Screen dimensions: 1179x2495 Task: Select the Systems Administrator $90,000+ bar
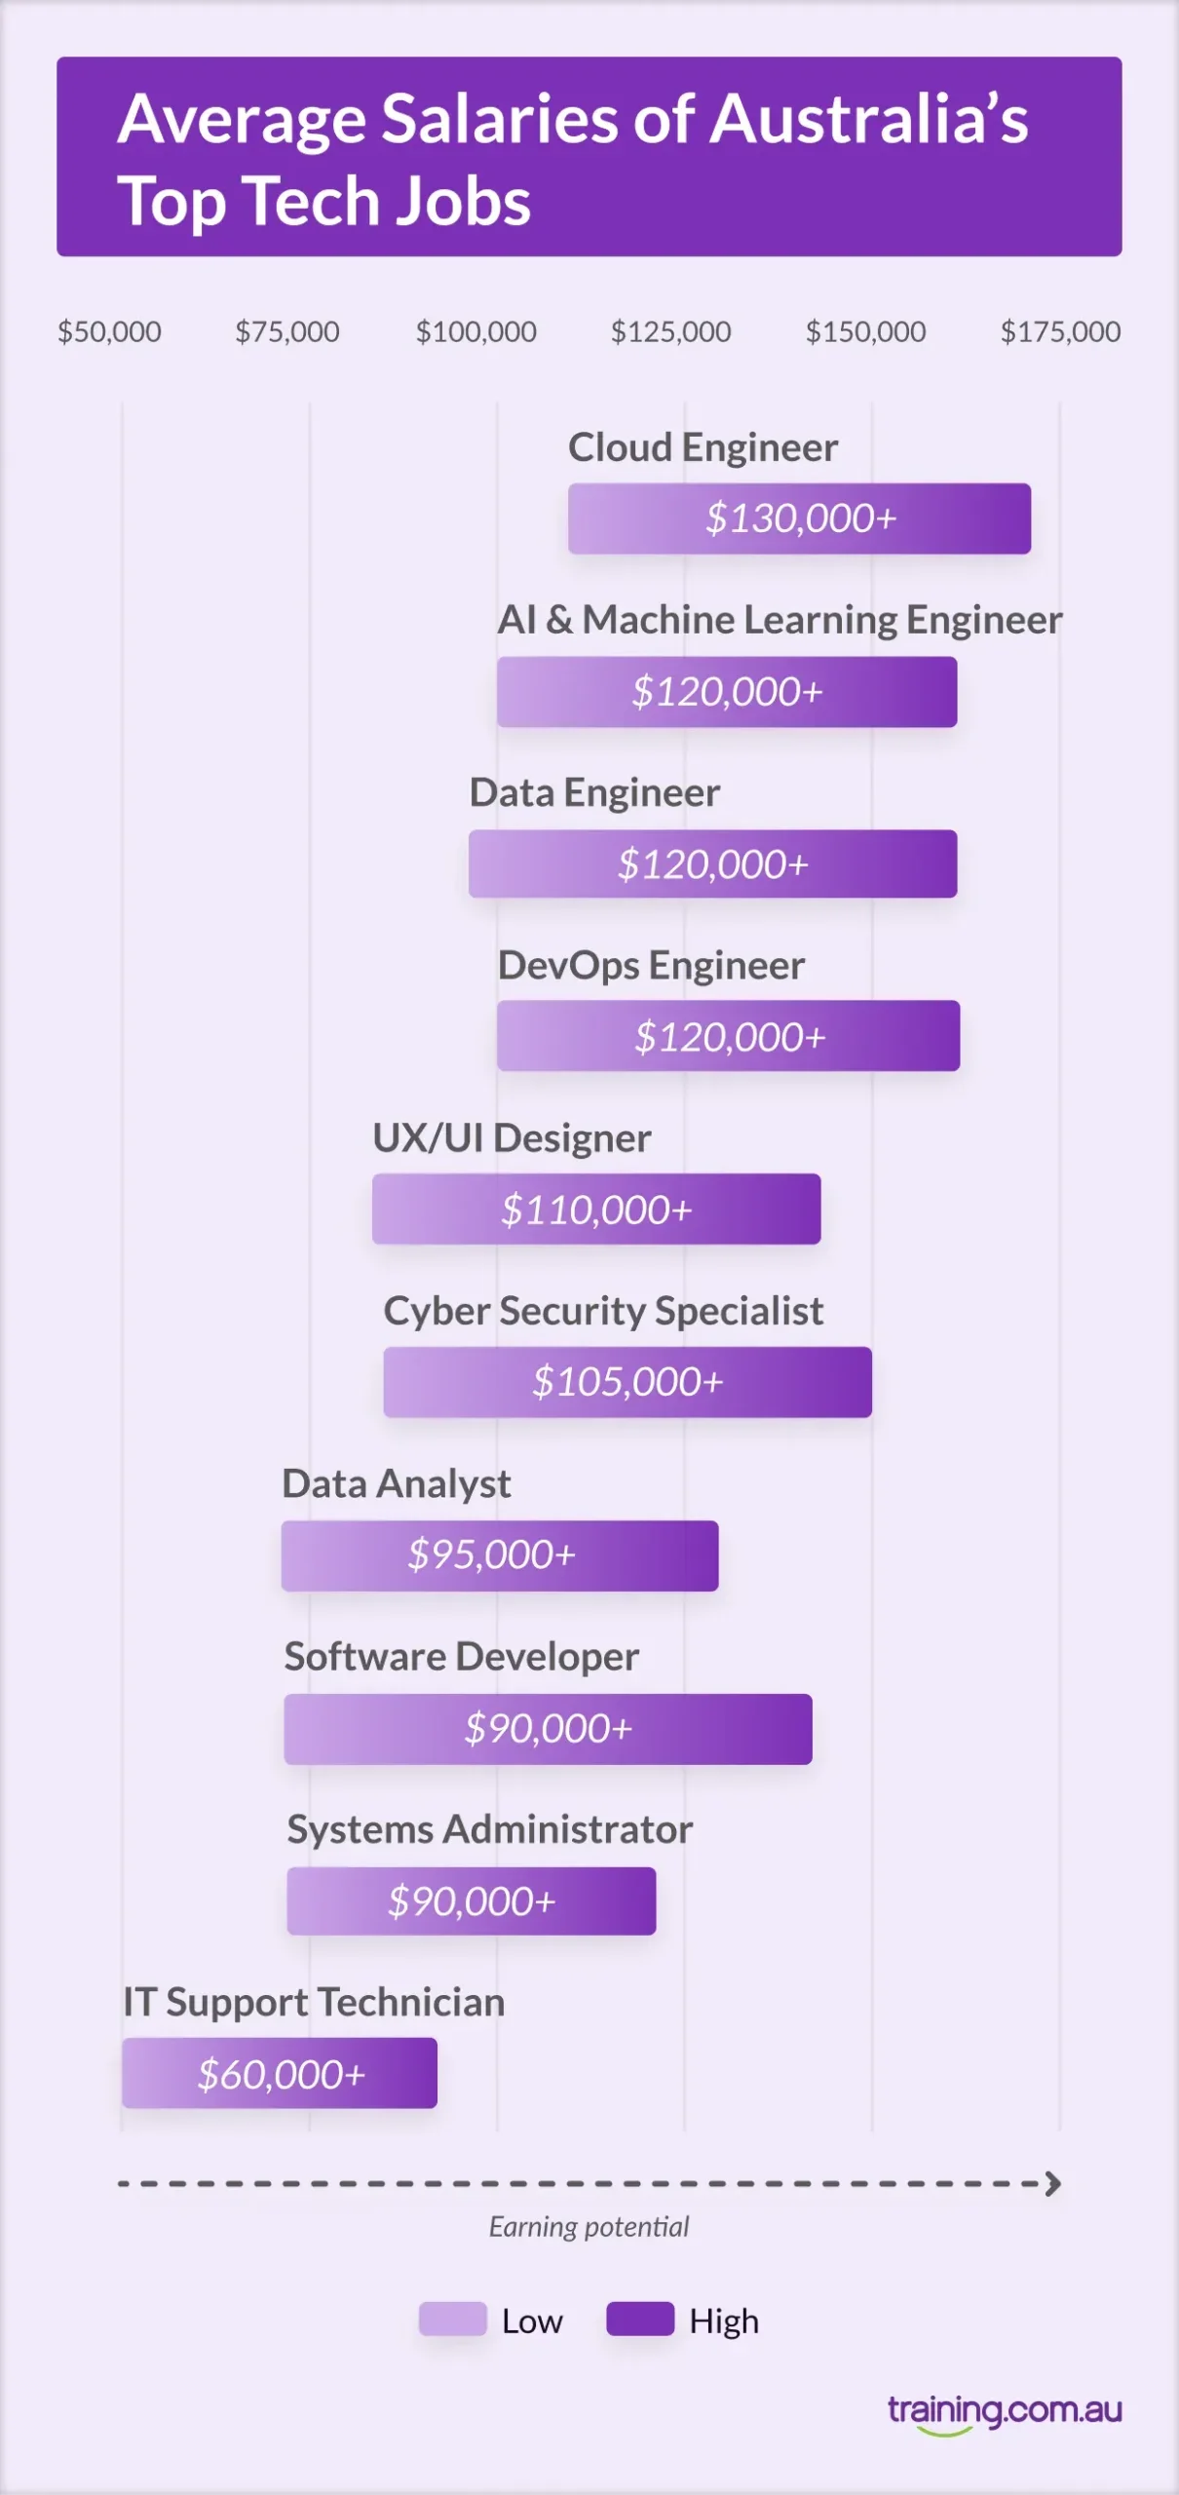tap(472, 1901)
